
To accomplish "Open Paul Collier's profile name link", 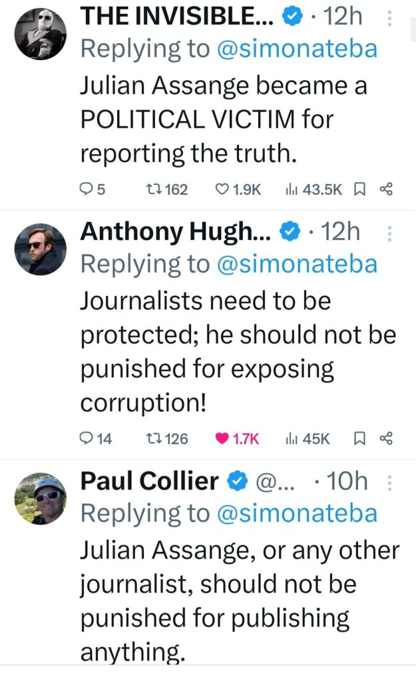I will 149,481.
